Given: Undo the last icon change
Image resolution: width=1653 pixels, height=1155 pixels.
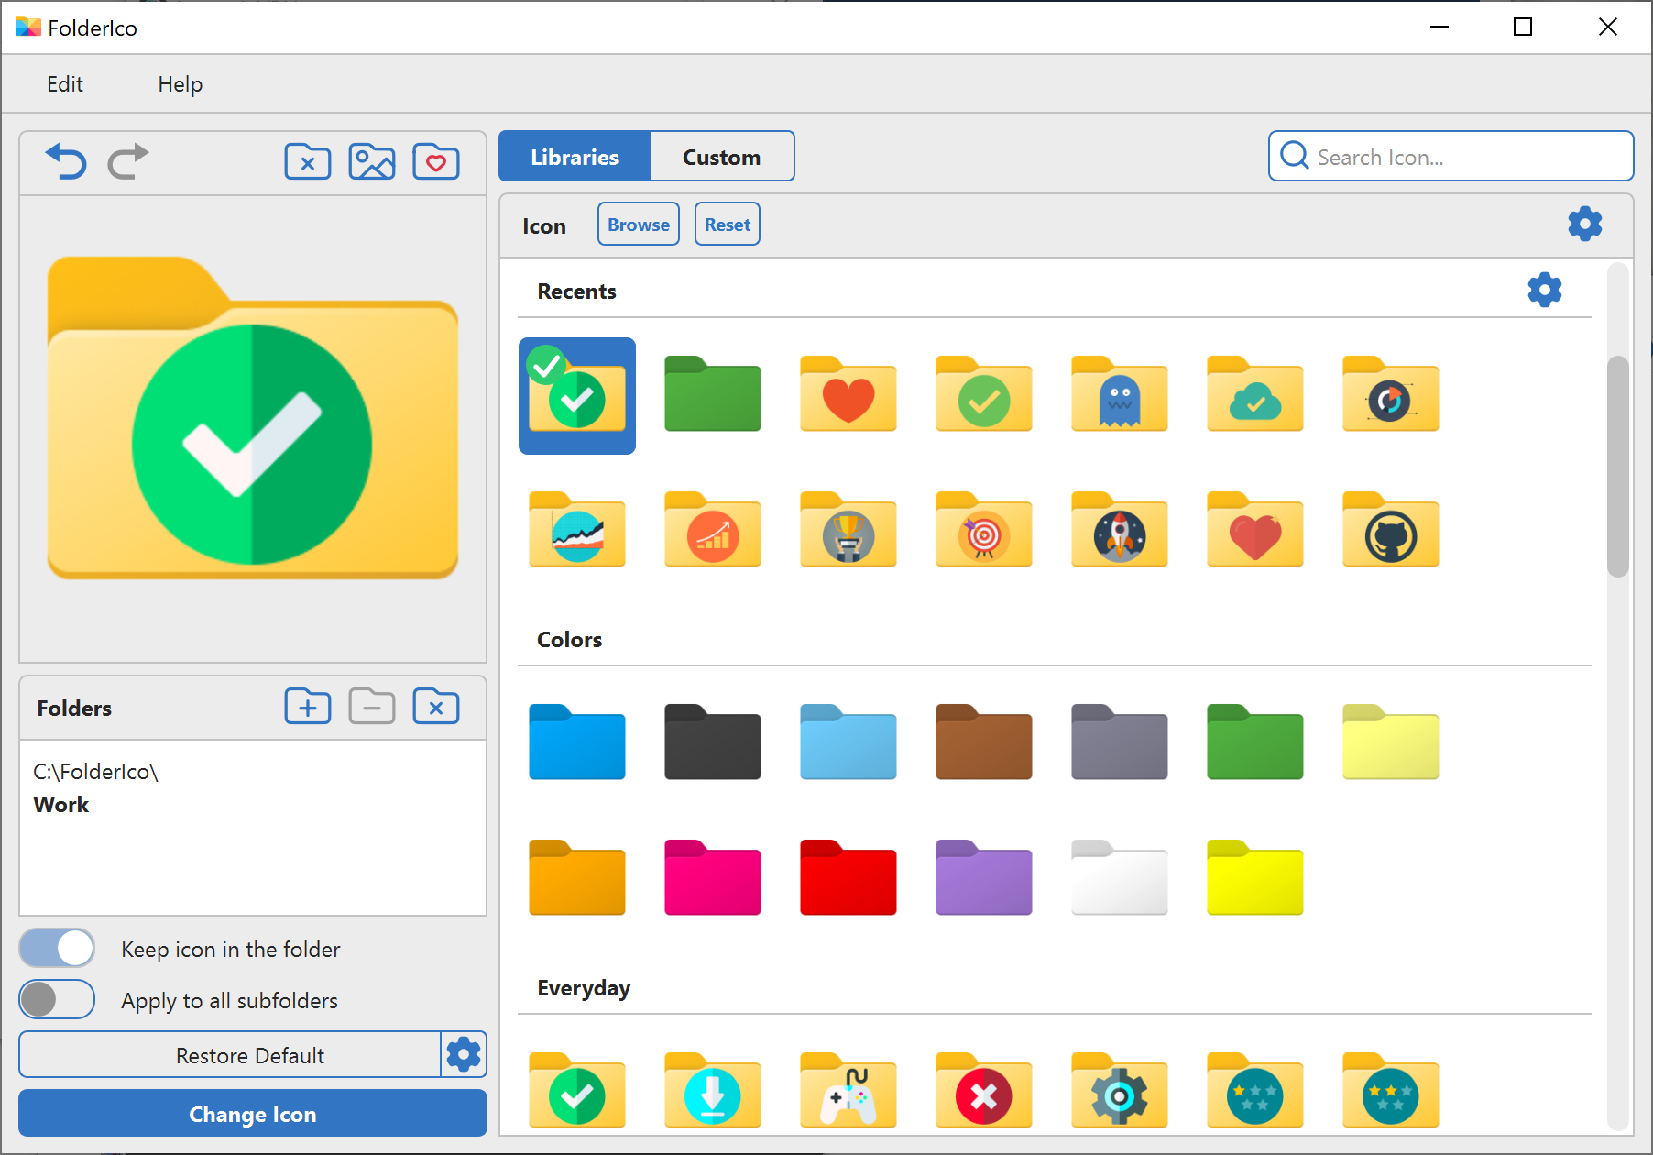Looking at the screenshot, I should click(x=65, y=161).
